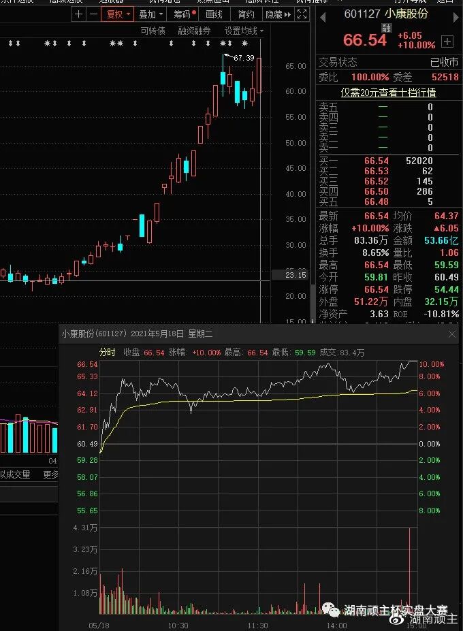This screenshot has width=463, height=631.
Task: Click the 委比 100.00% value
Action: point(370,78)
